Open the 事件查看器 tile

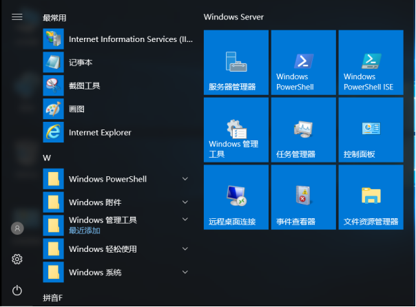(x=304, y=198)
